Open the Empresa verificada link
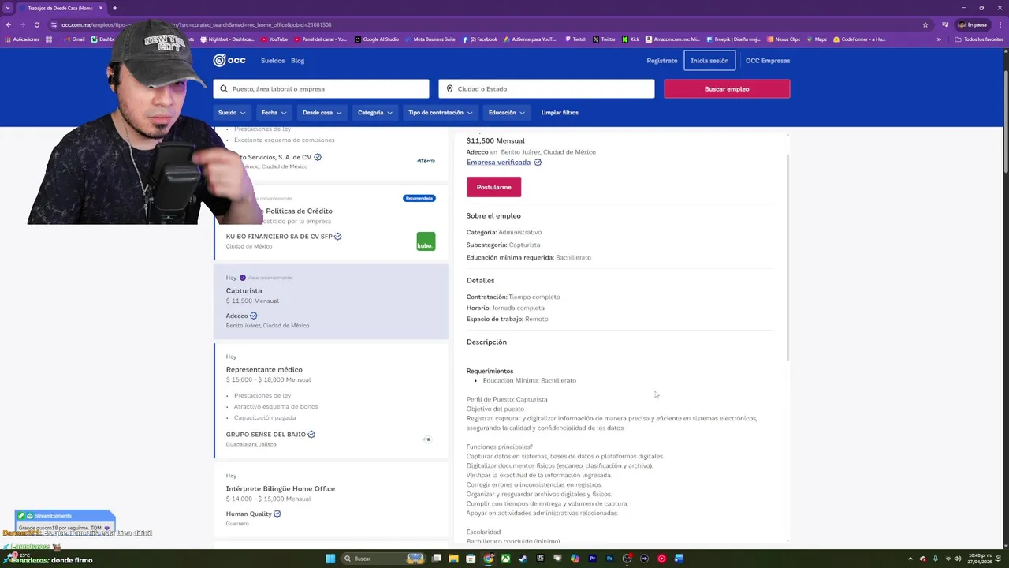1009x568 pixels. click(498, 163)
